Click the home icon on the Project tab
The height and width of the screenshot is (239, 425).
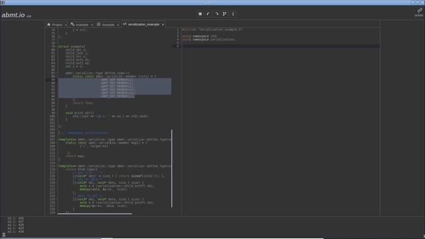[48, 25]
